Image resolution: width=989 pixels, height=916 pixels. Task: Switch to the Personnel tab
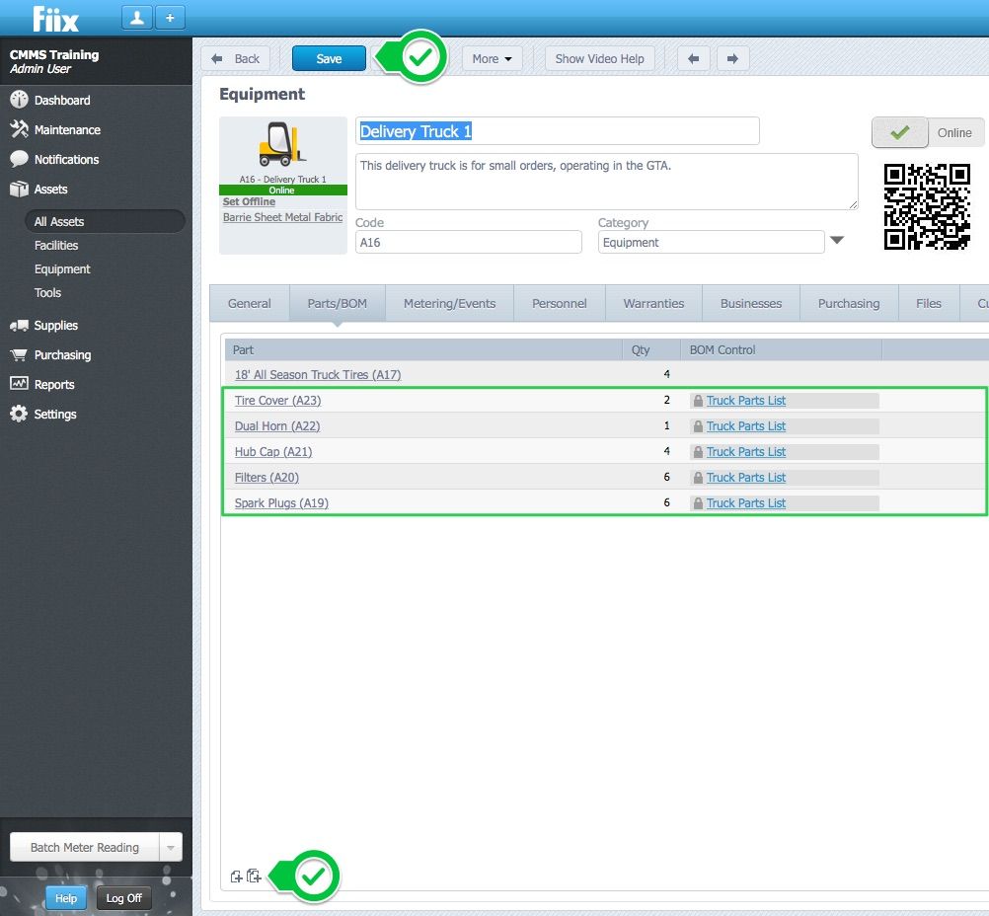coord(559,303)
